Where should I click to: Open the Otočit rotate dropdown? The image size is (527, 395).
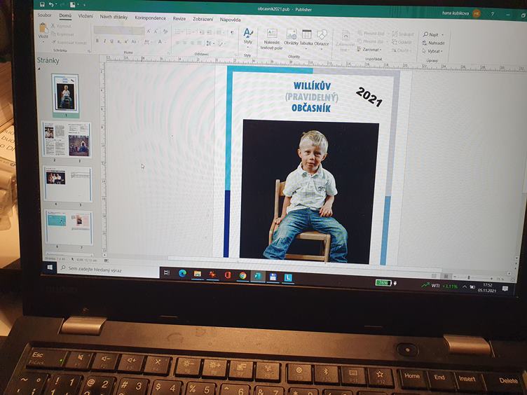click(400, 50)
